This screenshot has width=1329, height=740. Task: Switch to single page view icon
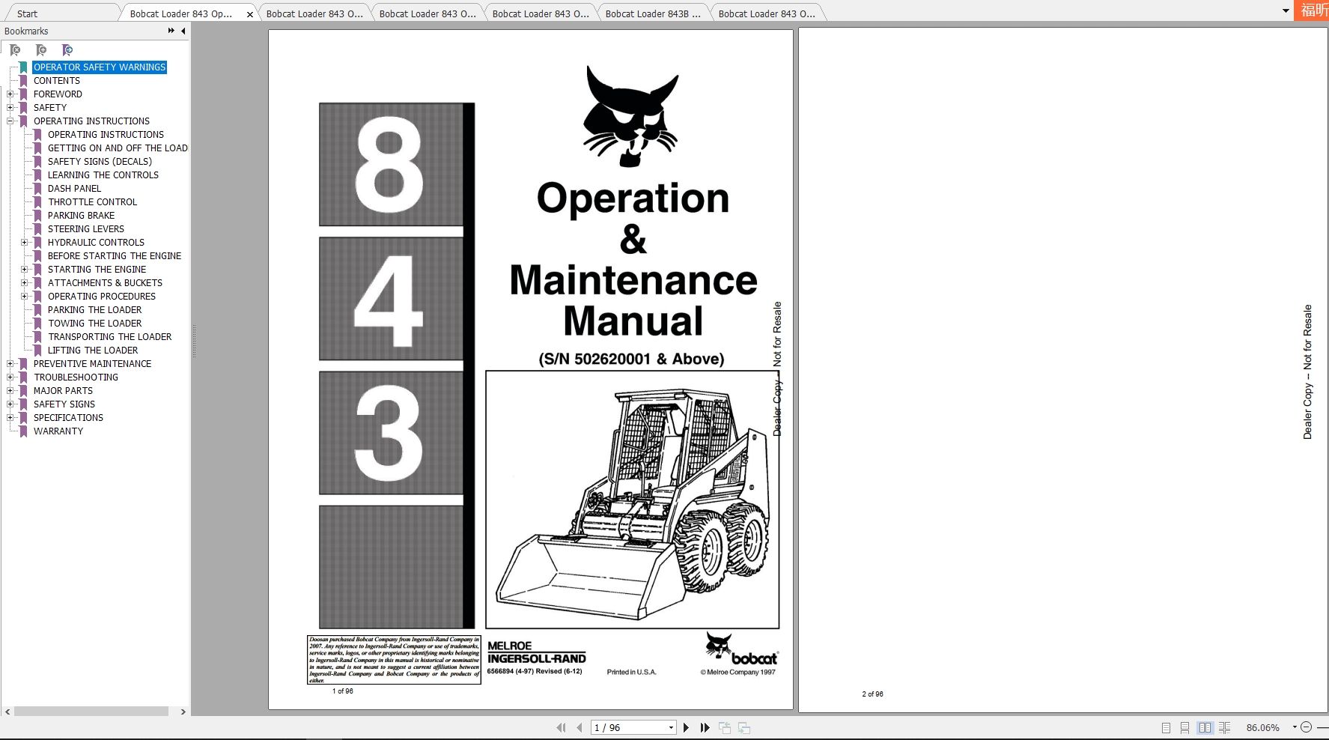point(1166,727)
